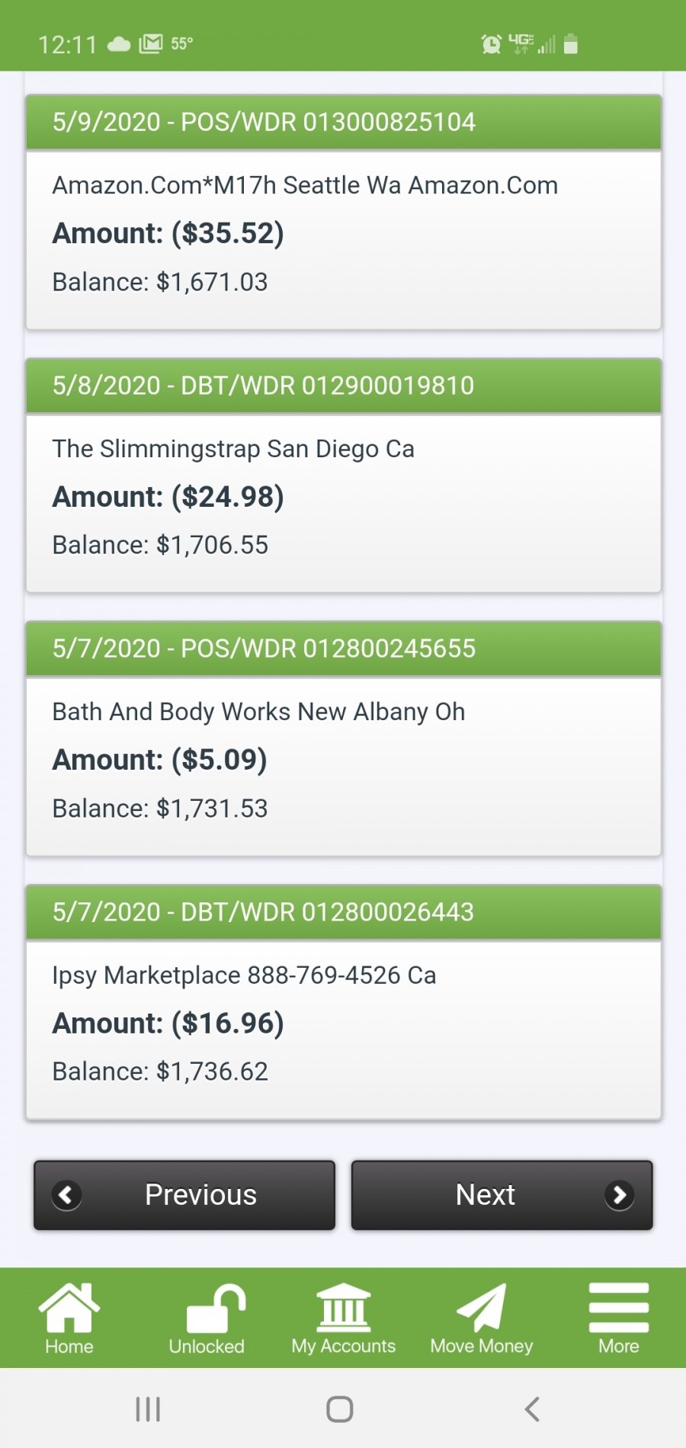Image resolution: width=686 pixels, height=1448 pixels.
Task: Select the Bath And Body Works transaction
Action: (x=344, y=767)
